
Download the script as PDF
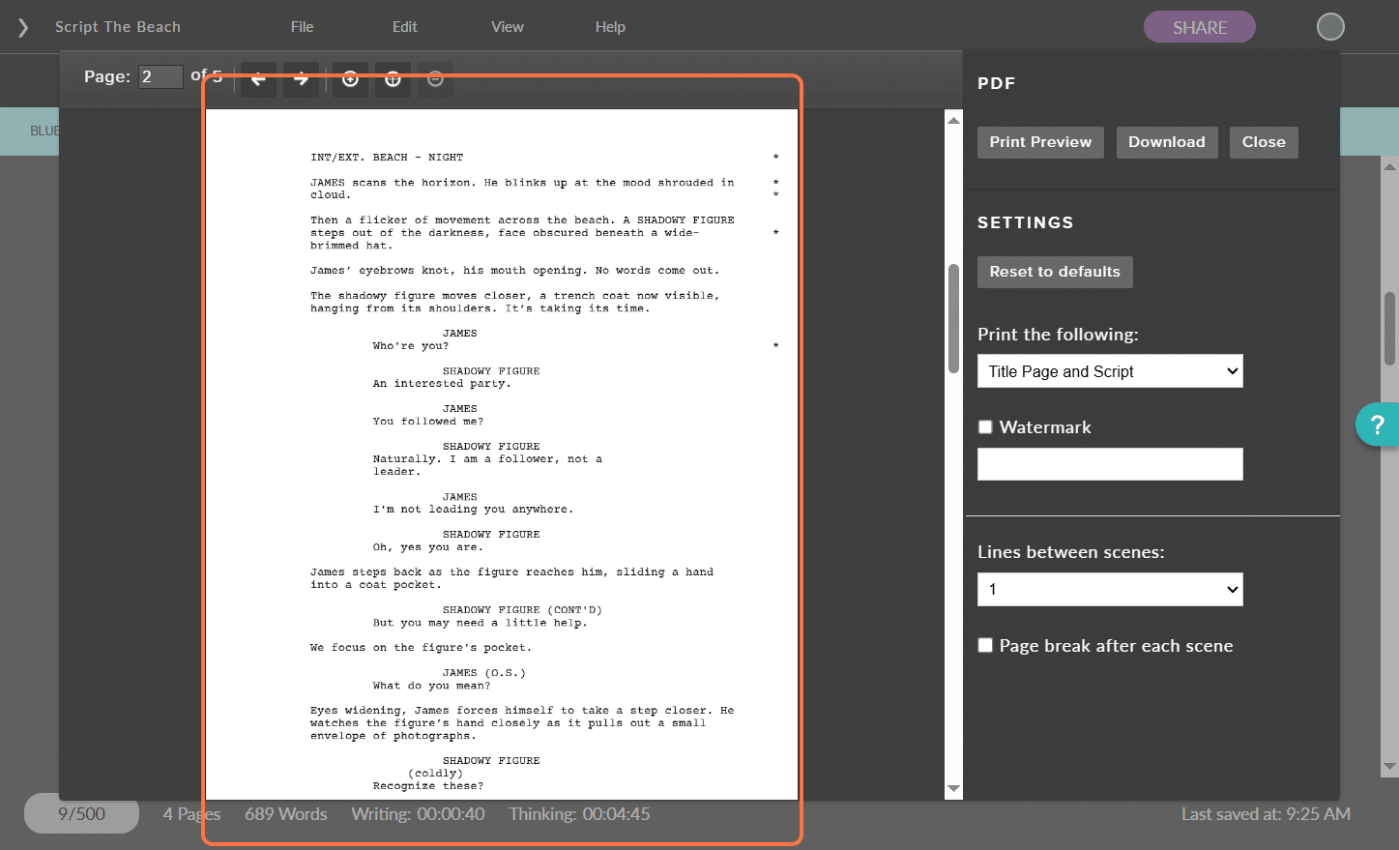click(x=1166, y=142)
